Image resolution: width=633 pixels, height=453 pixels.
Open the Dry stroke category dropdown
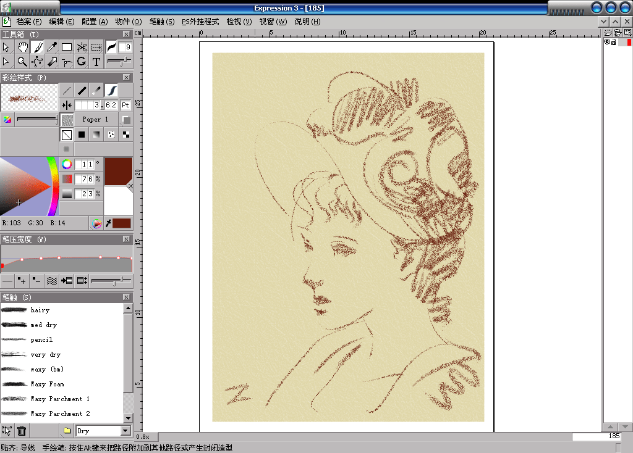(x=125, y=431)
